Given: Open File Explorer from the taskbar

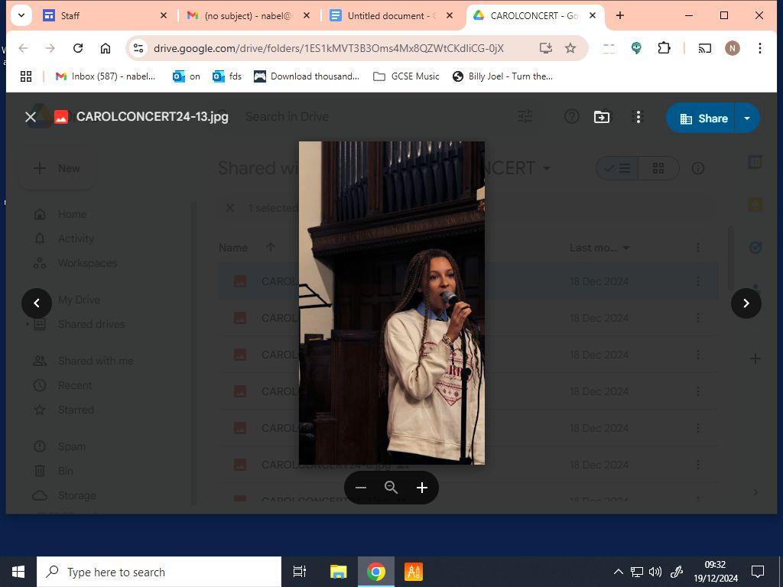Looking at the screenshot, I should pyautogui.click(x=339, y=572).
